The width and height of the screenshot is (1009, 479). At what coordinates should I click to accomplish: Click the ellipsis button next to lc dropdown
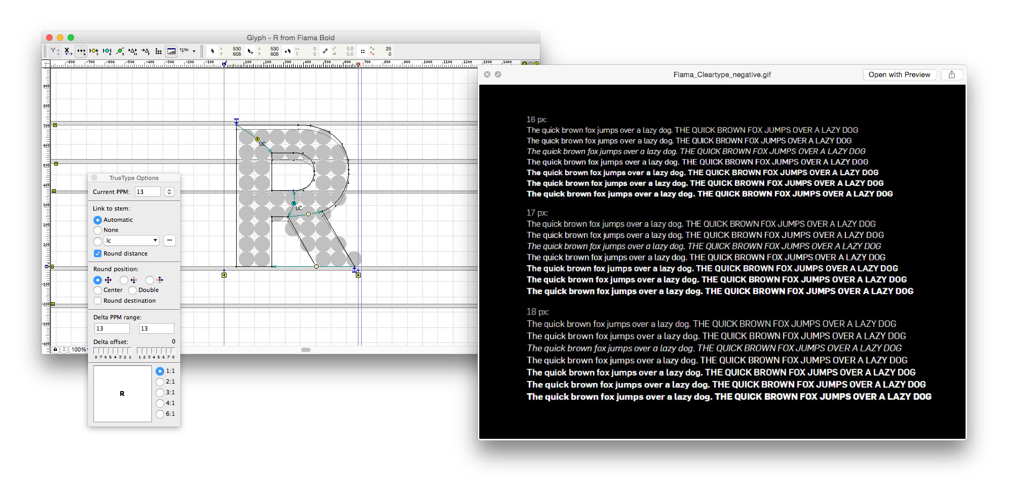pyautogui.click(x=170, y=241)
